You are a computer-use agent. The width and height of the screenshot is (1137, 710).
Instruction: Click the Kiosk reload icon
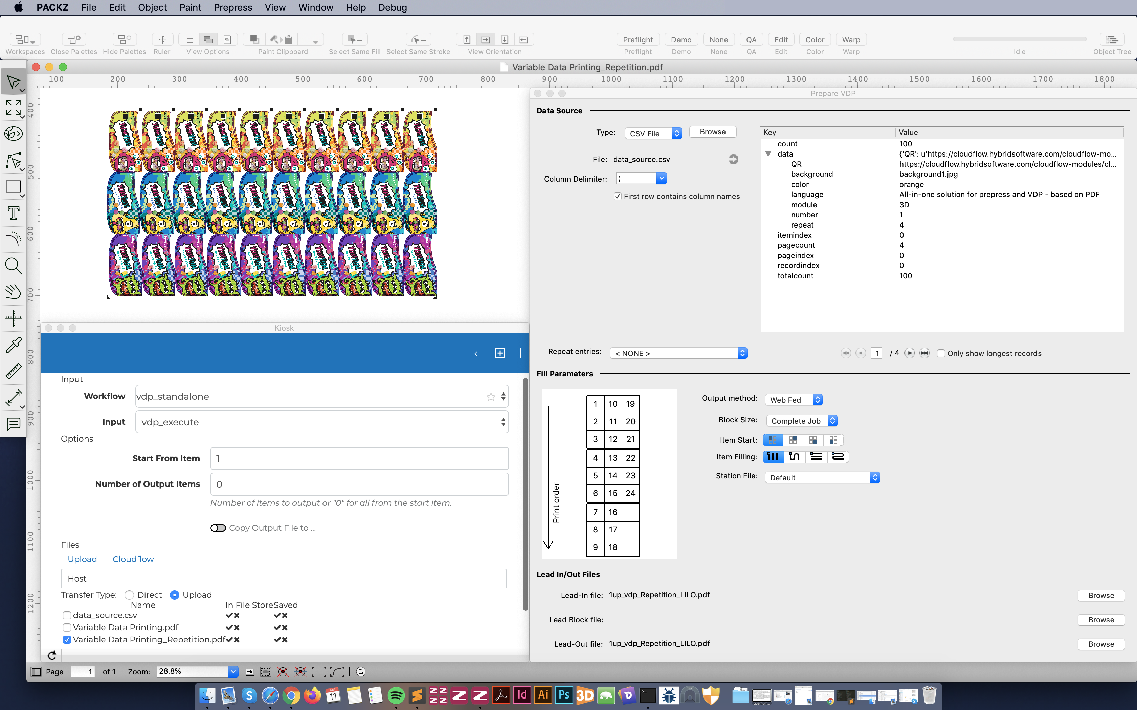point(52,655)
